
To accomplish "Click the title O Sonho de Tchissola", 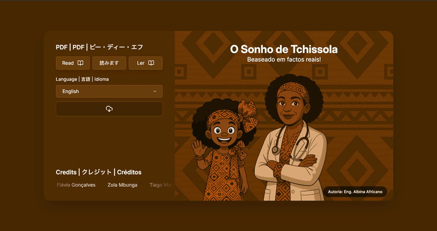I will (284, 50).
